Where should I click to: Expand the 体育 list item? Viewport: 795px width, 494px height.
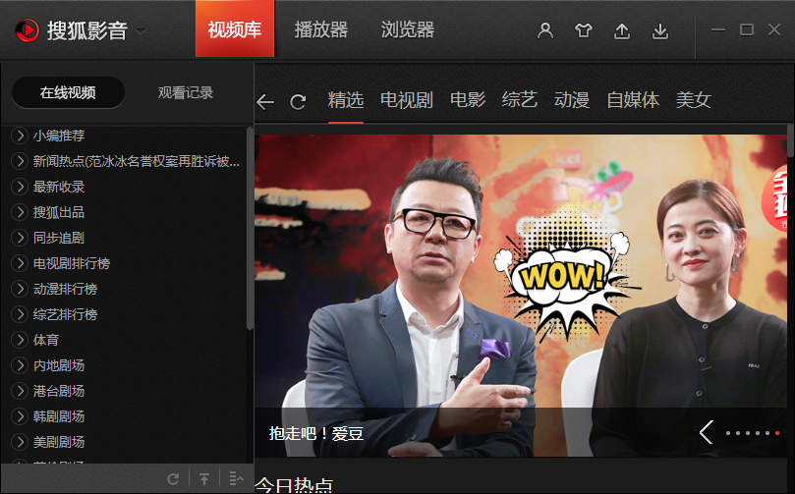point(19,340)
